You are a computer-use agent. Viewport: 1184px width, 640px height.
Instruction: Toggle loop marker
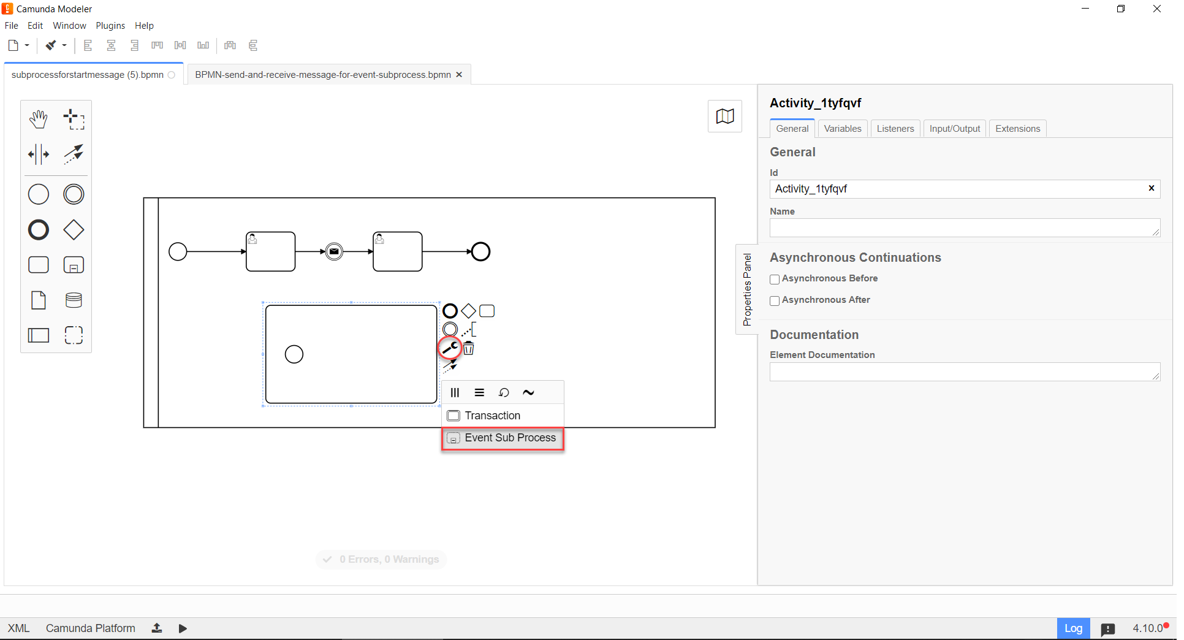pyautogui.click(x=504, y=393)
